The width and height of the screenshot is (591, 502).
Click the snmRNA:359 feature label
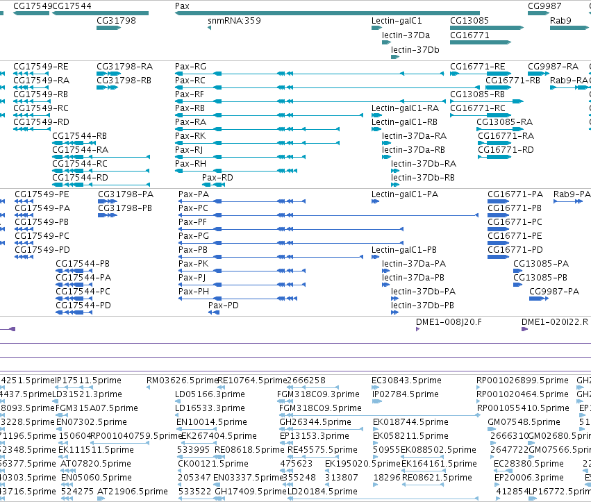point(234,21)
